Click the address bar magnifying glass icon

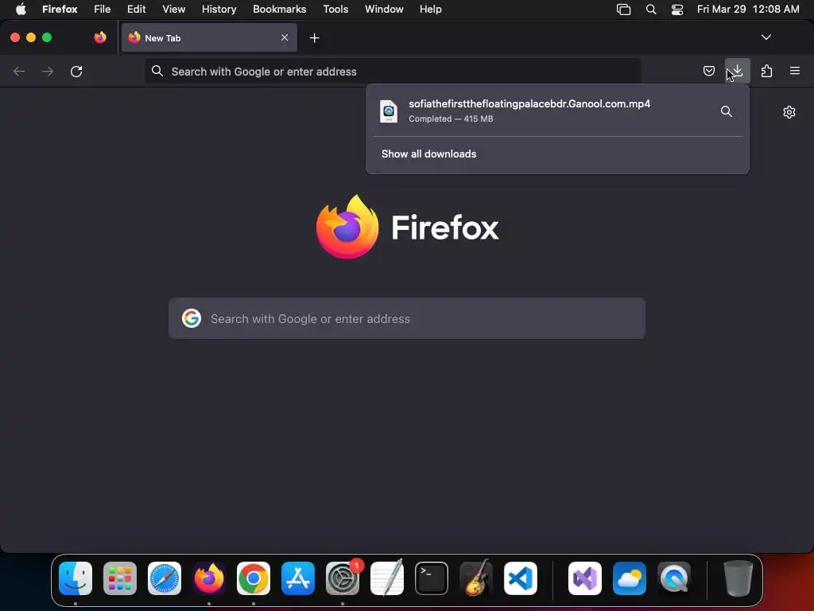(157, 71)
